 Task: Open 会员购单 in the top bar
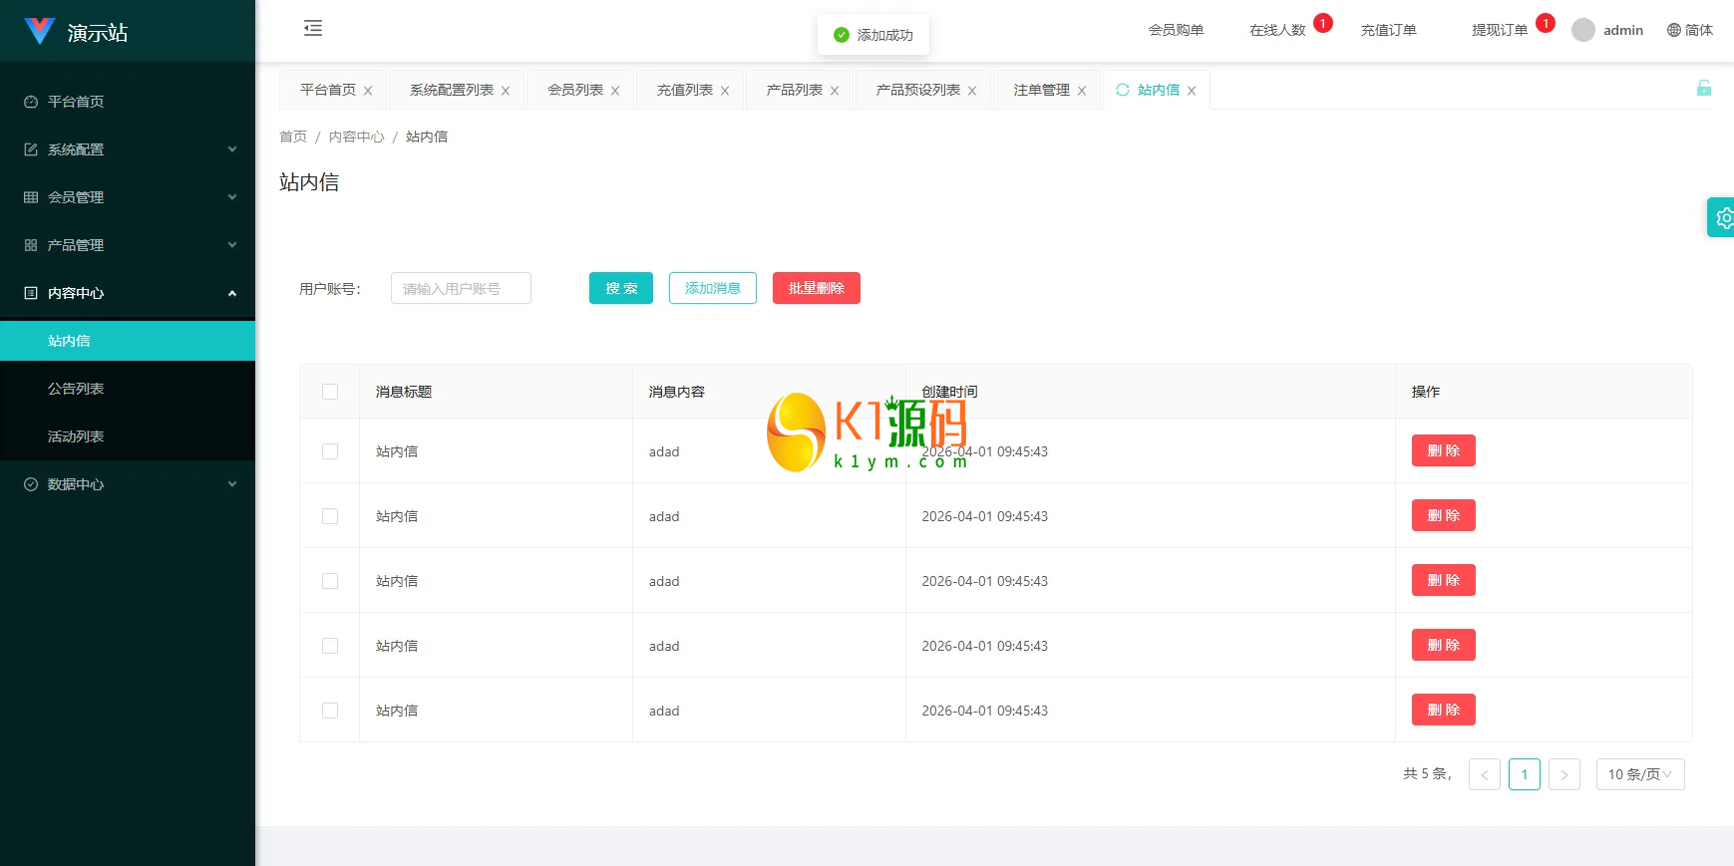tap(1177, 30)
